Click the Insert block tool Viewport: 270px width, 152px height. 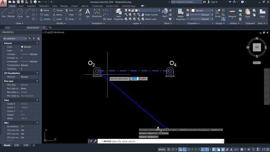165,13
